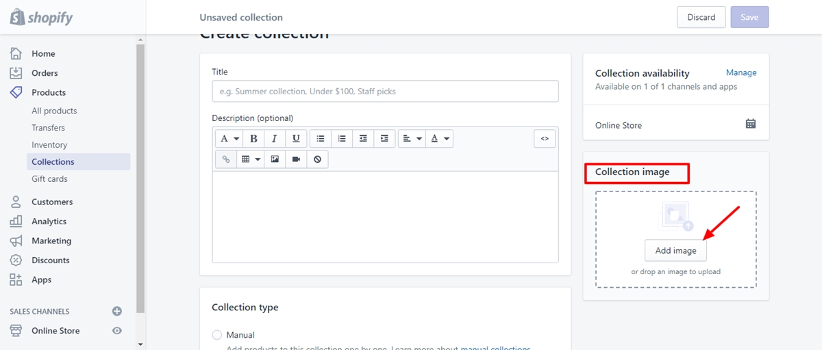Click the sidebar scroll down arrow
Image resolution: width=822 pixels, height=350 pixels.
coord(140,344)
